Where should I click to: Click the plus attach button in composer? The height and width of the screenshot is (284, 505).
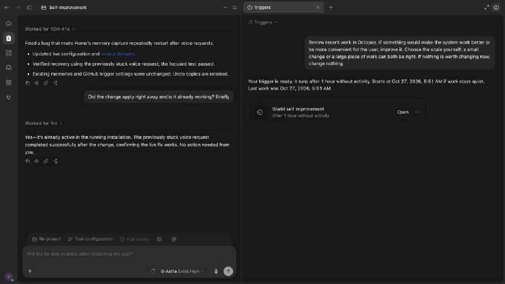[x=30, y=271]
